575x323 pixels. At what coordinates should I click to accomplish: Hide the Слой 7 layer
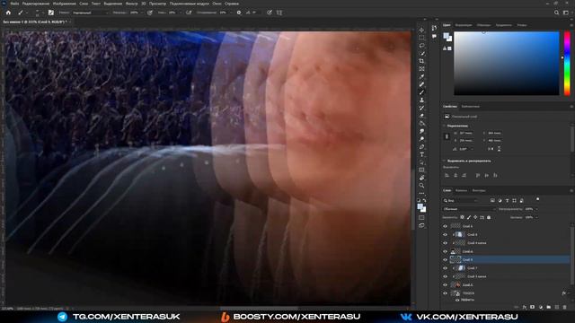pyautogui.click(x=445, y=268)
